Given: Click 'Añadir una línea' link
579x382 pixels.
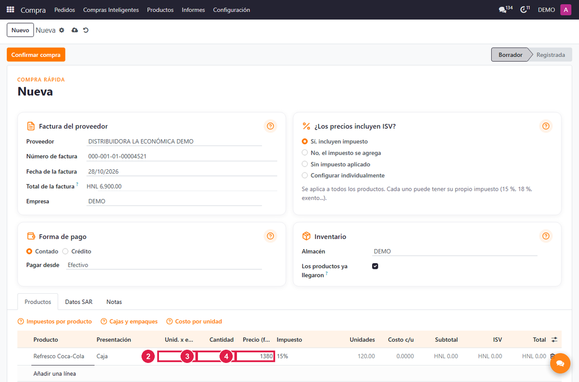Looking at the screenshot, I should pos(55,374).
